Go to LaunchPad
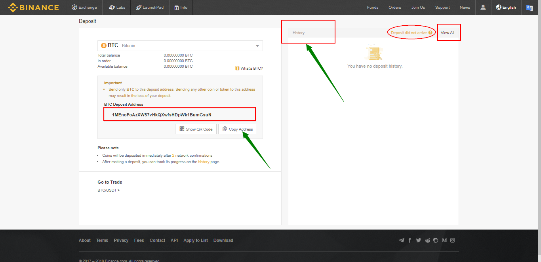The width and height of the screenshot is (541, 262). click(150, 8)
